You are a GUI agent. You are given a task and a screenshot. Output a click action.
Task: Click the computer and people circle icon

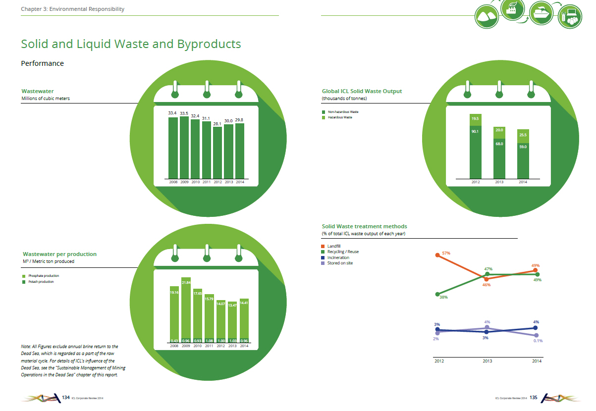click(570, 17)
